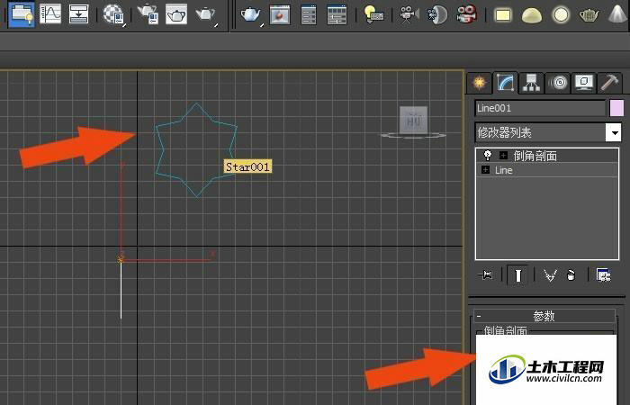
Task: Click the camera with half-moon icon
Action: 437,15
